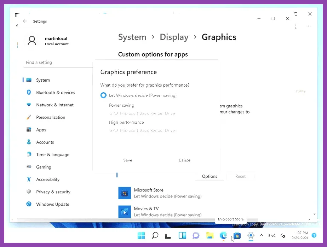
Task: Click the Movies & TV app icon in list
Action: click(125, 212)
